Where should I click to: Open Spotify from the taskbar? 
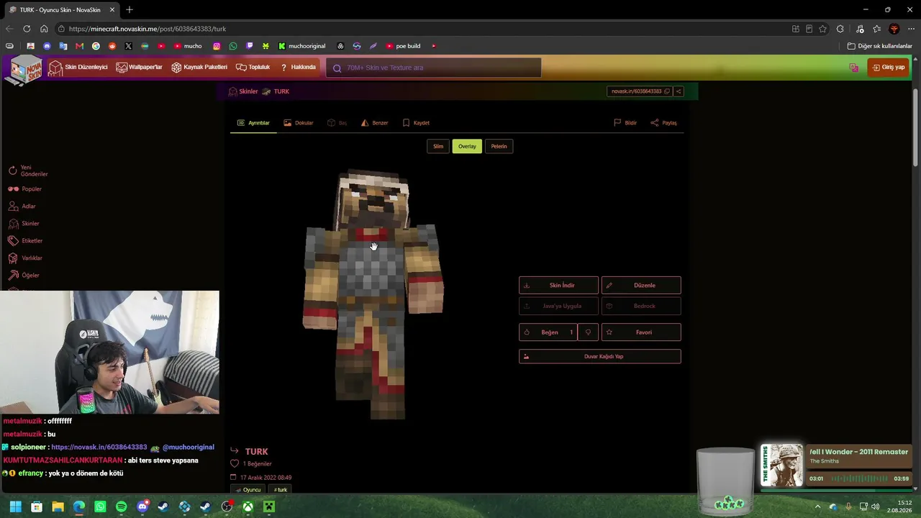121,507
